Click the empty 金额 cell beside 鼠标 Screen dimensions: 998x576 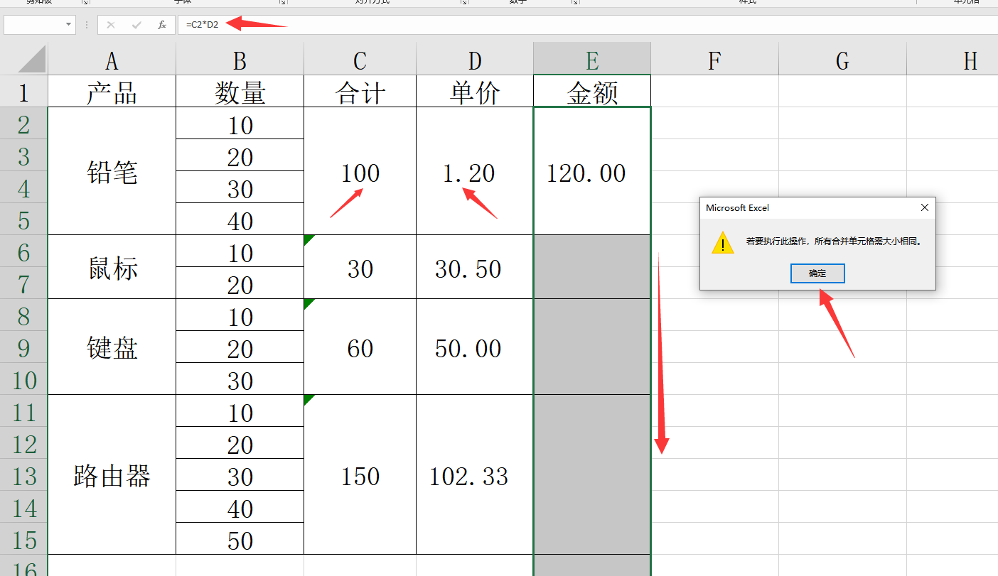[x=592, y=267]
